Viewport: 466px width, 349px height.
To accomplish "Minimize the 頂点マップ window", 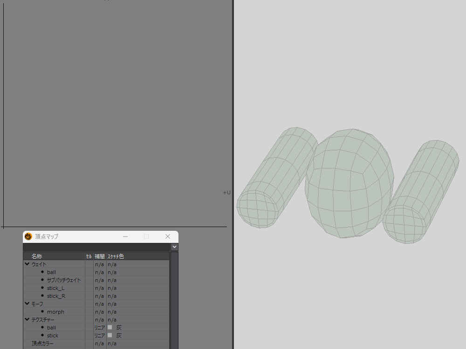I will tap(125, 236).
